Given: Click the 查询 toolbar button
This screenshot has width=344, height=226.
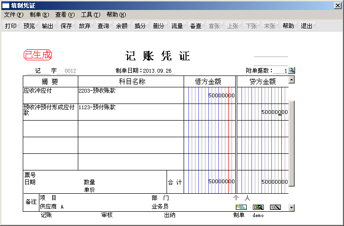Looking at the screenshot, I should point(103,26).
